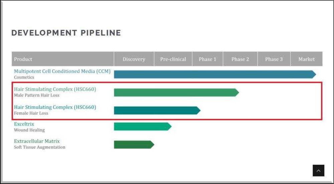Click the Extracellular Matrix progress bar
The image size is (334, 184).
133,145
